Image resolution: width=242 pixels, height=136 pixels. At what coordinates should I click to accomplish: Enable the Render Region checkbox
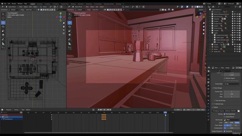click(224, 78)
